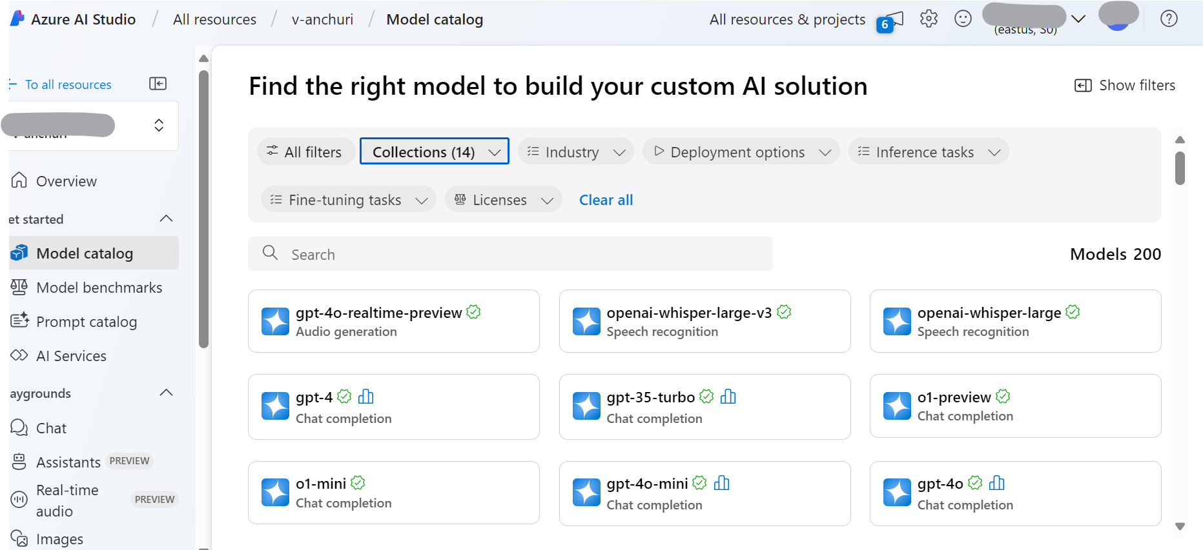Click the user avatar in the header
The height and width of the screenshot is (550, 1203).
tap(1118, 17)
